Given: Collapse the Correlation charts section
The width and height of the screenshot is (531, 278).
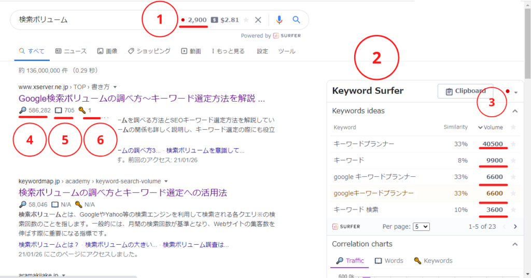Looking at the screenshot, I should 515,244.
